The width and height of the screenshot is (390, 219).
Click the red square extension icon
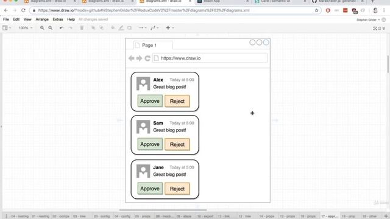346,10
